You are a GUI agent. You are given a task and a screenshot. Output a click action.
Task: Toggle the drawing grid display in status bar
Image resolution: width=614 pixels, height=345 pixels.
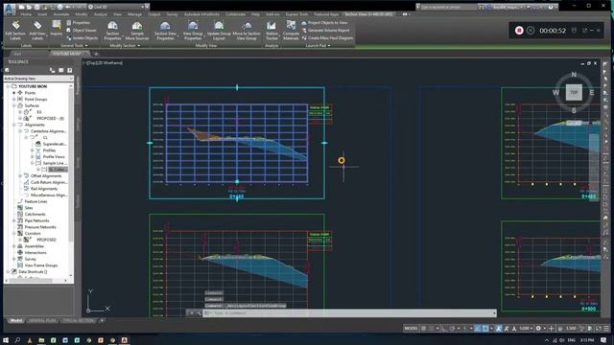[423, 328]
